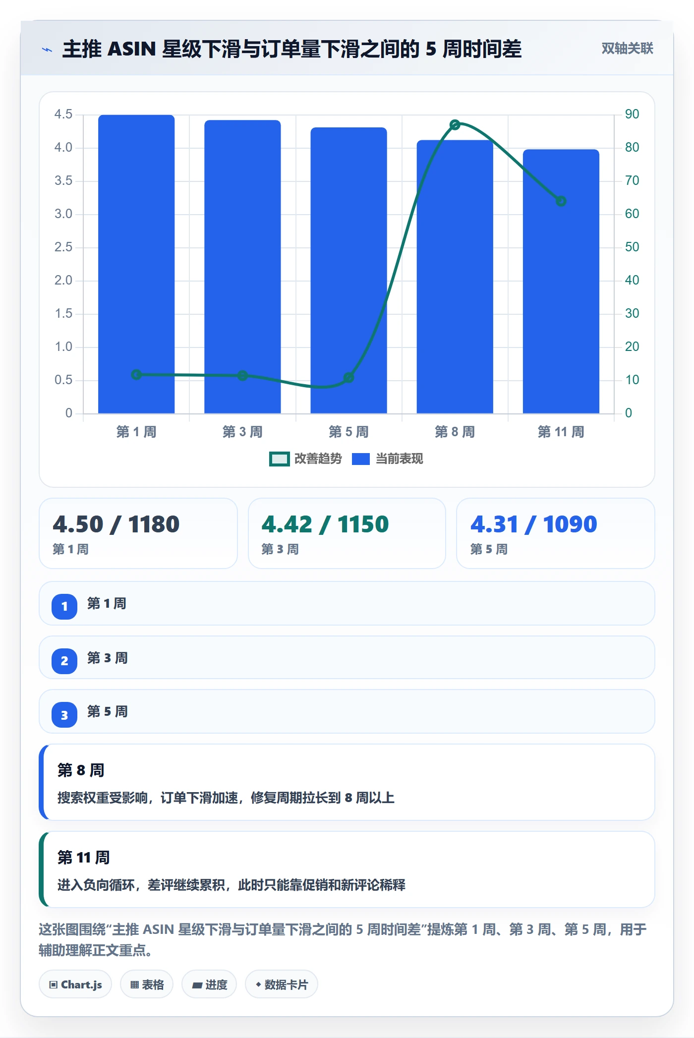
Task: Click the 表格 tag chip
Action: 147,984
